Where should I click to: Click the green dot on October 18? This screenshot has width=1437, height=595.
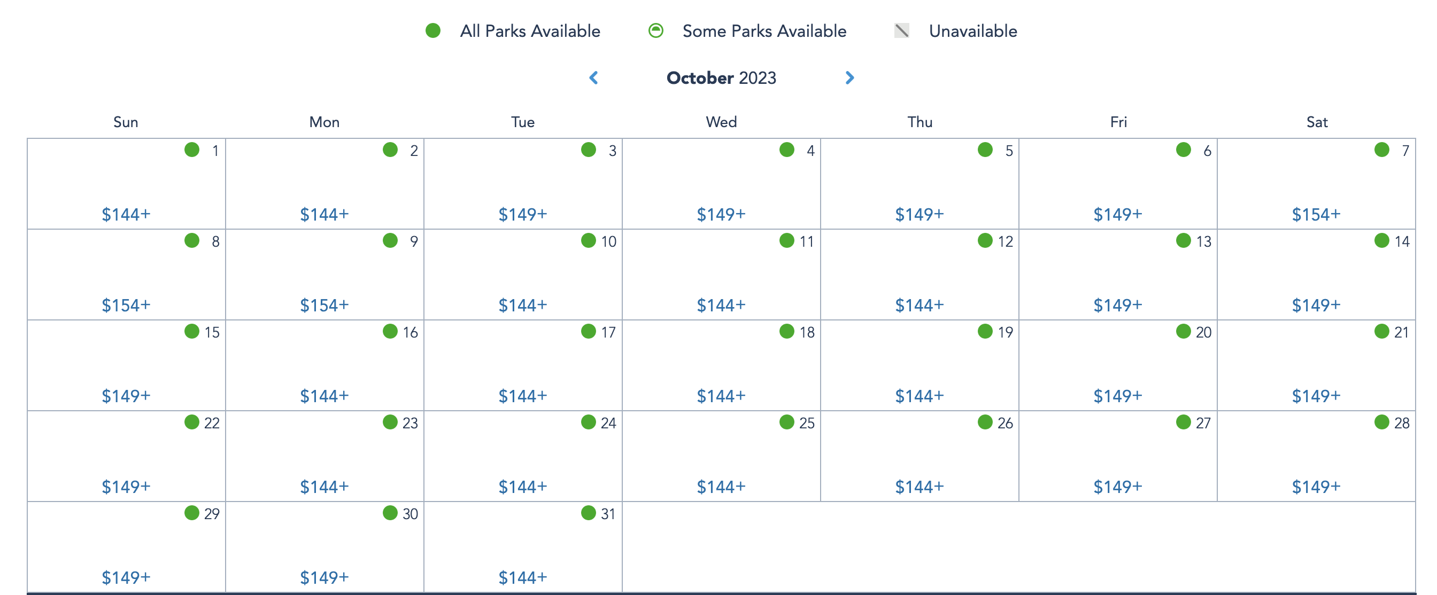click(x=786, y=332)
